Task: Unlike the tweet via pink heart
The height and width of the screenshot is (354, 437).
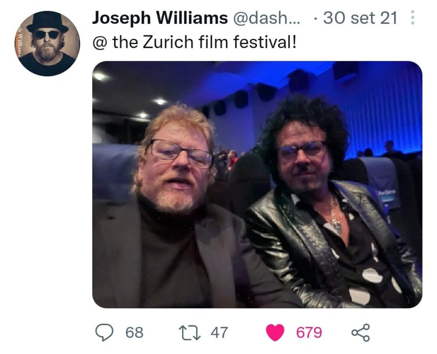Action: pyautogui.click(x=275, y=332)
